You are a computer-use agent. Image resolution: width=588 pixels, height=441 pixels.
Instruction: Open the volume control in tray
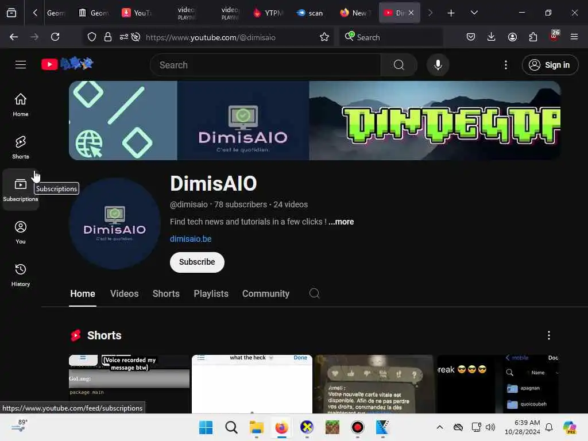[x=490, y=427]
